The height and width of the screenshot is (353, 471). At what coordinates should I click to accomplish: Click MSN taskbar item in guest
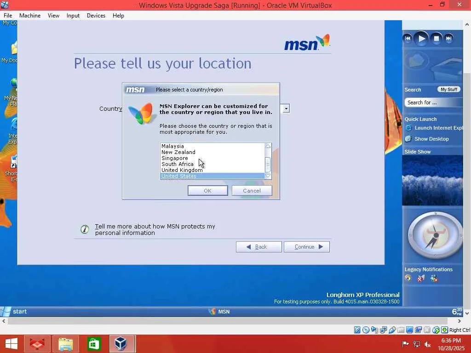219,312
